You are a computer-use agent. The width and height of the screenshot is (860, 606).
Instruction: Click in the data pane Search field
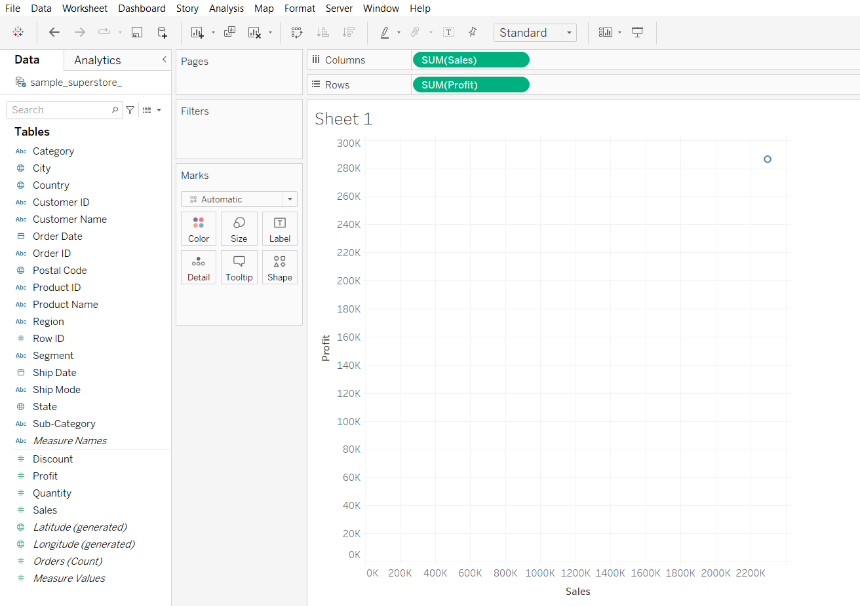(x=60, y=110)
